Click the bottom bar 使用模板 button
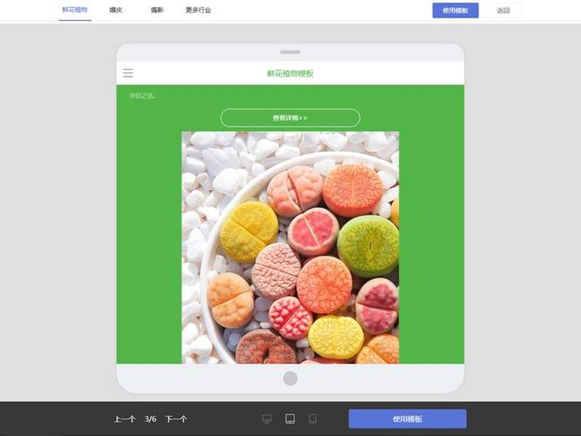The width and height of the screenshot is (581, 436). point(407,419)
